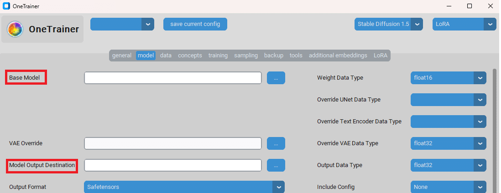Select the model tab
501x193 pixels.
coord(146,56)
